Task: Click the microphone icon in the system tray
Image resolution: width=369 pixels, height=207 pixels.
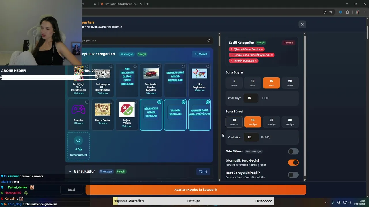Action: [x=333, y=202]
